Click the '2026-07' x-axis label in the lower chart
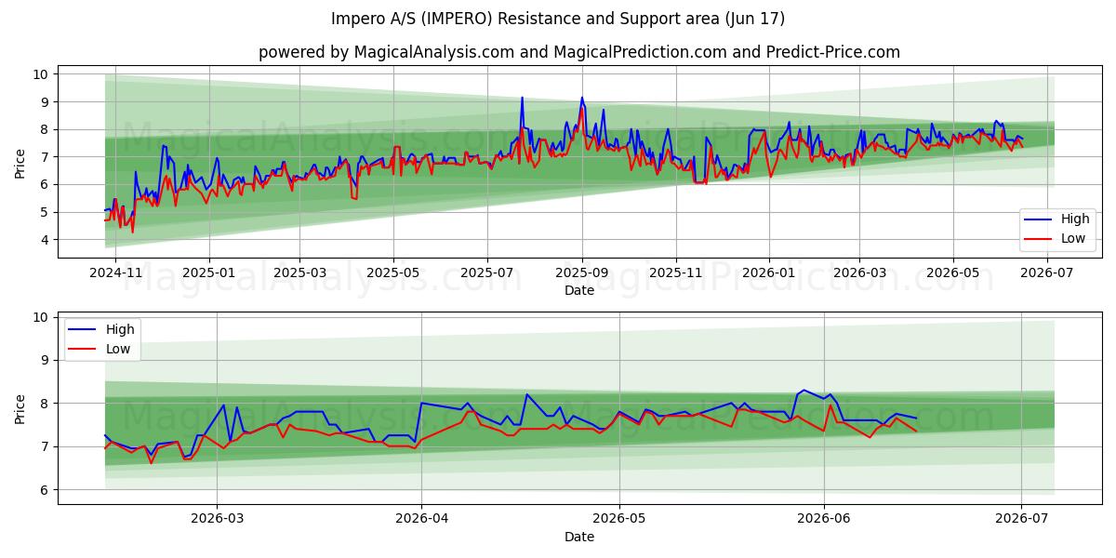The width and height of the screenshot is (1116, 558). click(x=1022, y=520)
